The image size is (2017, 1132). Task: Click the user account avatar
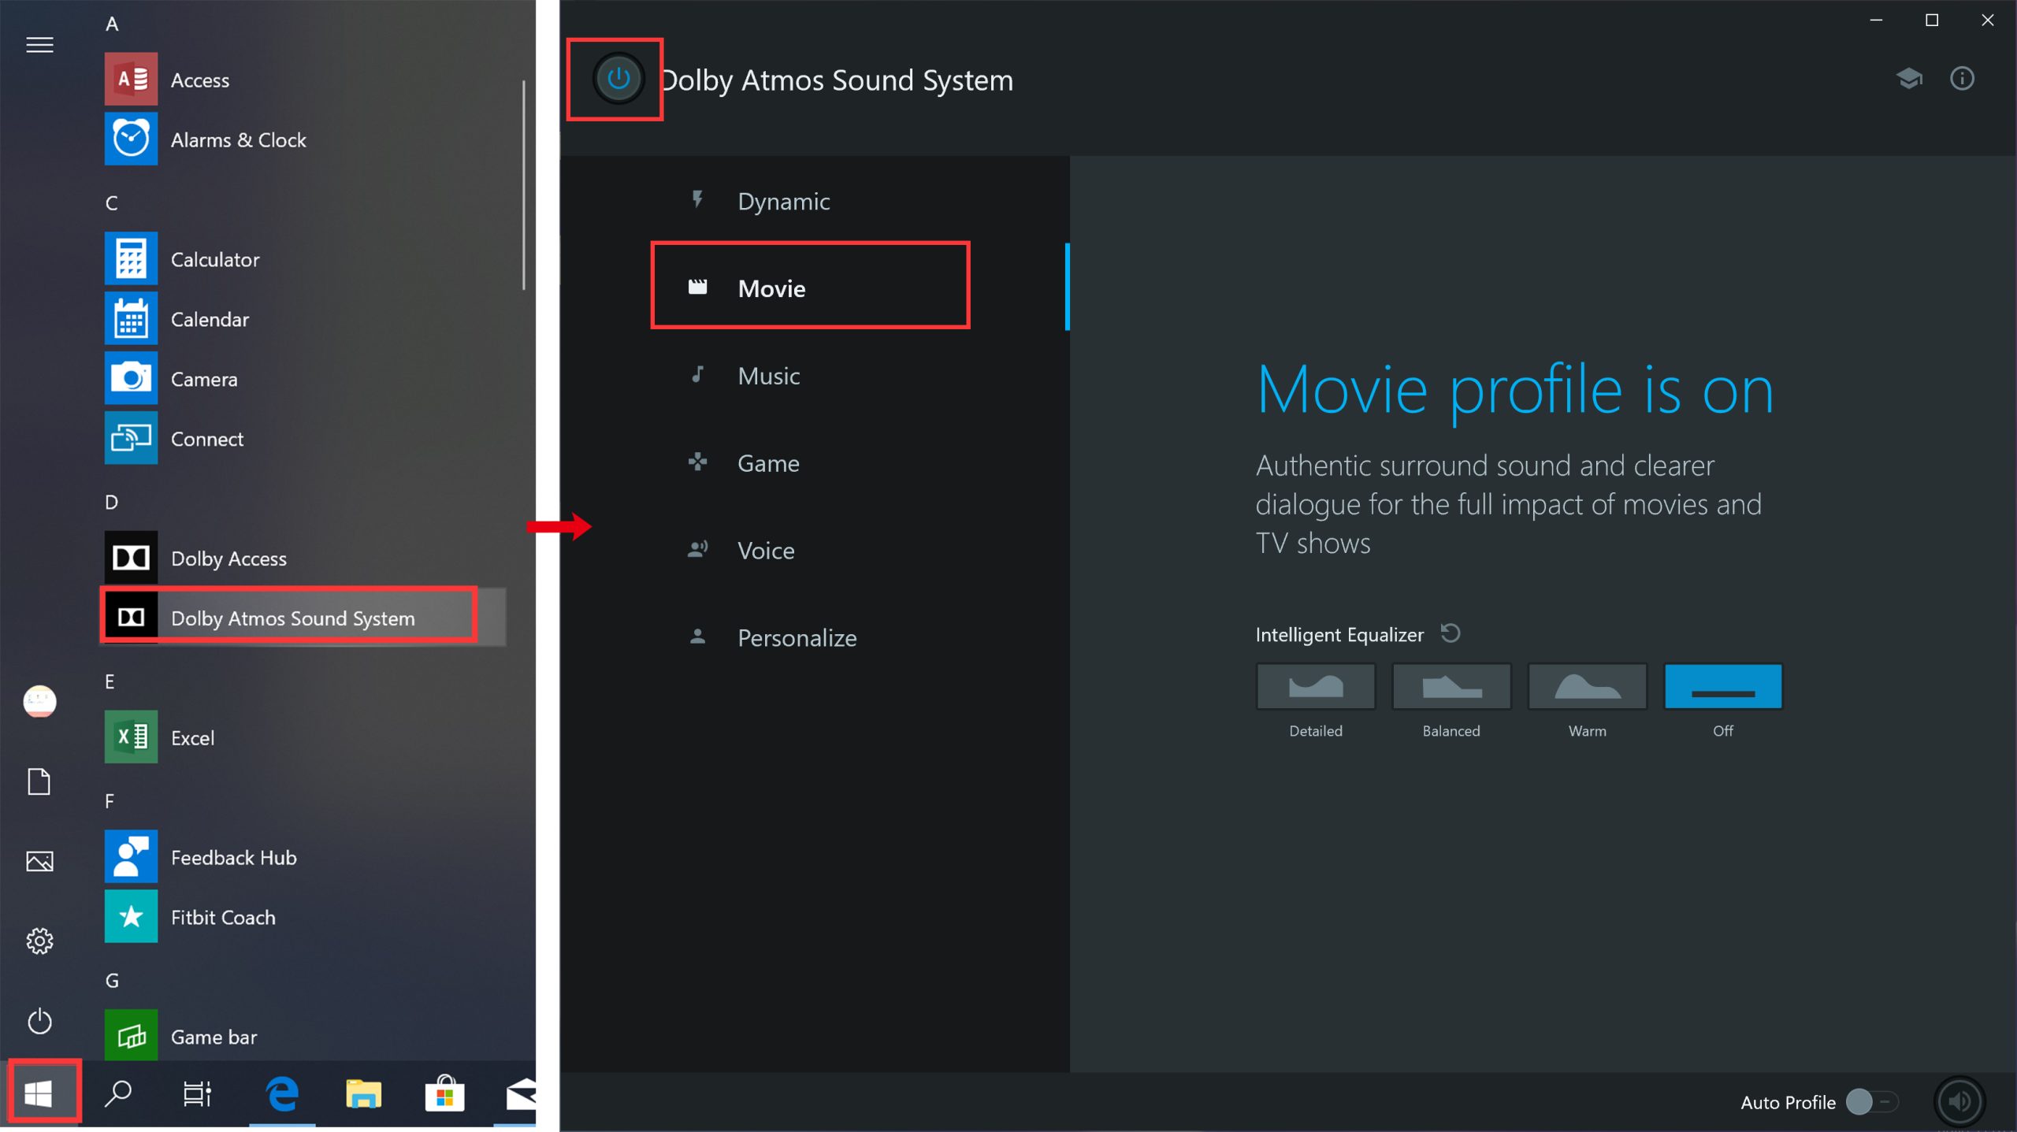39,701
